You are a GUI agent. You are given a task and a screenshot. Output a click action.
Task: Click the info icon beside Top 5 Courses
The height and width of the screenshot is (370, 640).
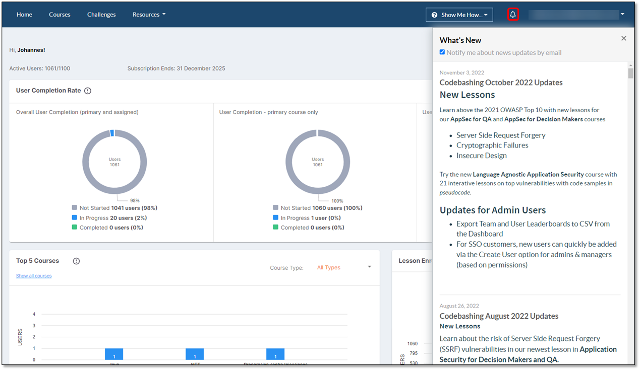[x=76, y=261]
